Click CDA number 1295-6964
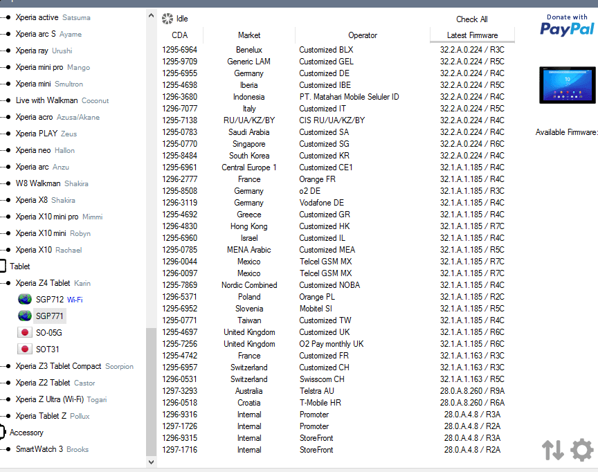598x472 pixels. coord(180,50)
